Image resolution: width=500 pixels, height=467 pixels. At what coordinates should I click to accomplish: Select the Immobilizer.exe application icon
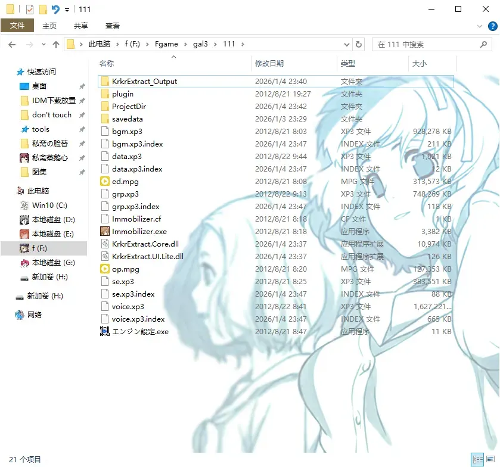click(x=105, y=232)
